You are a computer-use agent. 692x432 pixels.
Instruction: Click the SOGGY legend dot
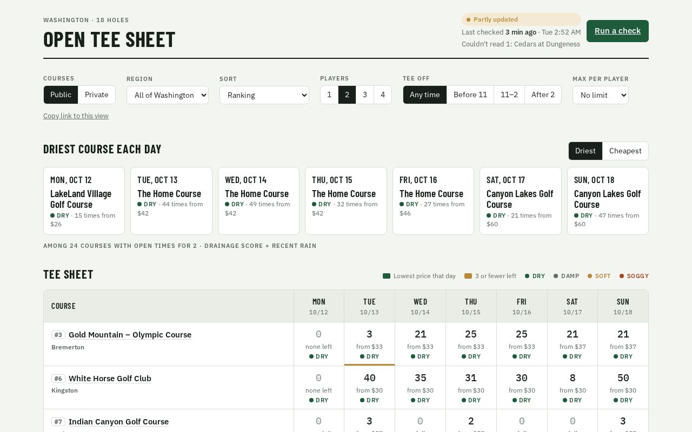[x=622, y=276]
